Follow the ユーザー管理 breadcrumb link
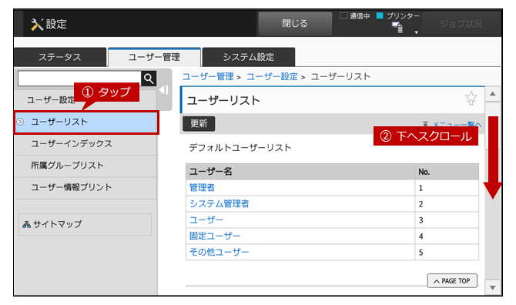 [208, 77]
